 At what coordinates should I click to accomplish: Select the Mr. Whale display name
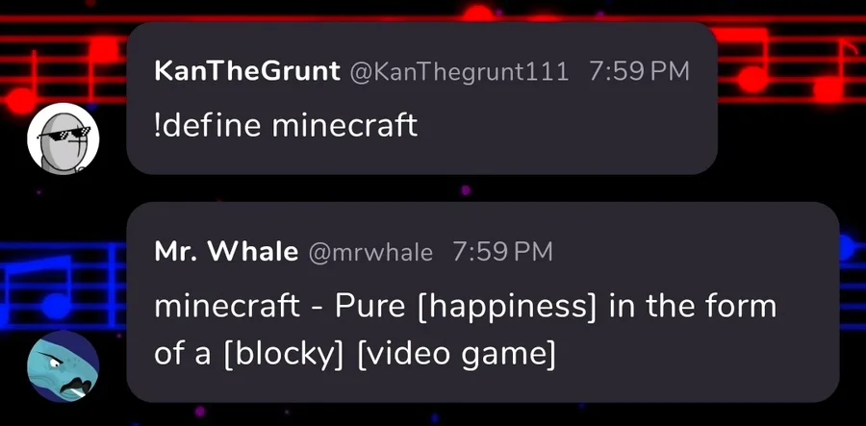pyautogui.click(x=226, y=252)
